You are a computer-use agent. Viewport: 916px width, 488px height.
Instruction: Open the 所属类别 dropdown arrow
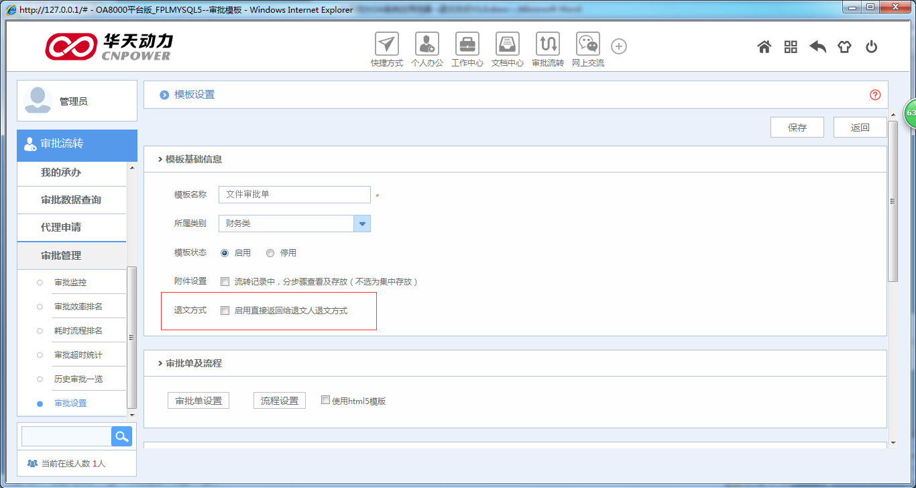pos(362,224)
